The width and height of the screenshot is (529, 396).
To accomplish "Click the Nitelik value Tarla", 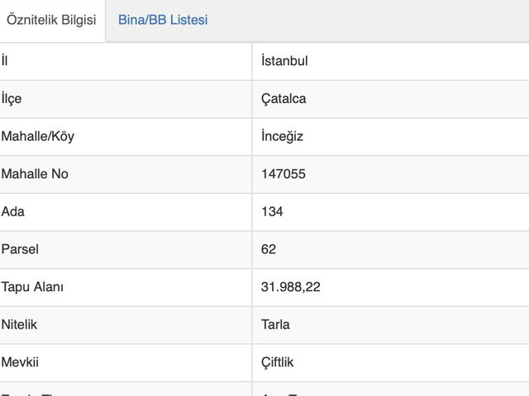I will (x=275, y=324).
